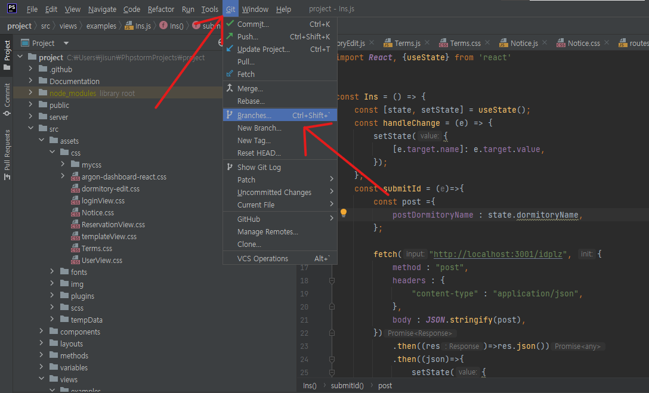Select Update Project... menu entry
Viewport: 649px width, 393px height.
(280, 49)
